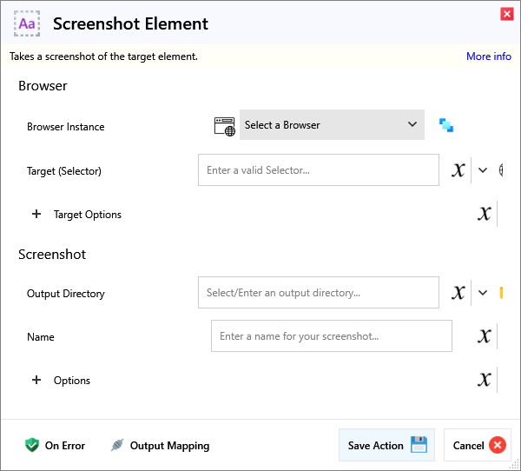
Task: Open the chevron dropdown next to Target Selector
Action: [483, 171]
